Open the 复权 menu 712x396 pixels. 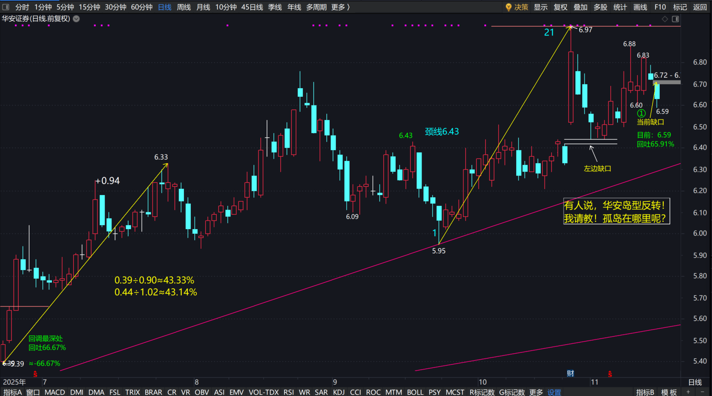(560, 7)
